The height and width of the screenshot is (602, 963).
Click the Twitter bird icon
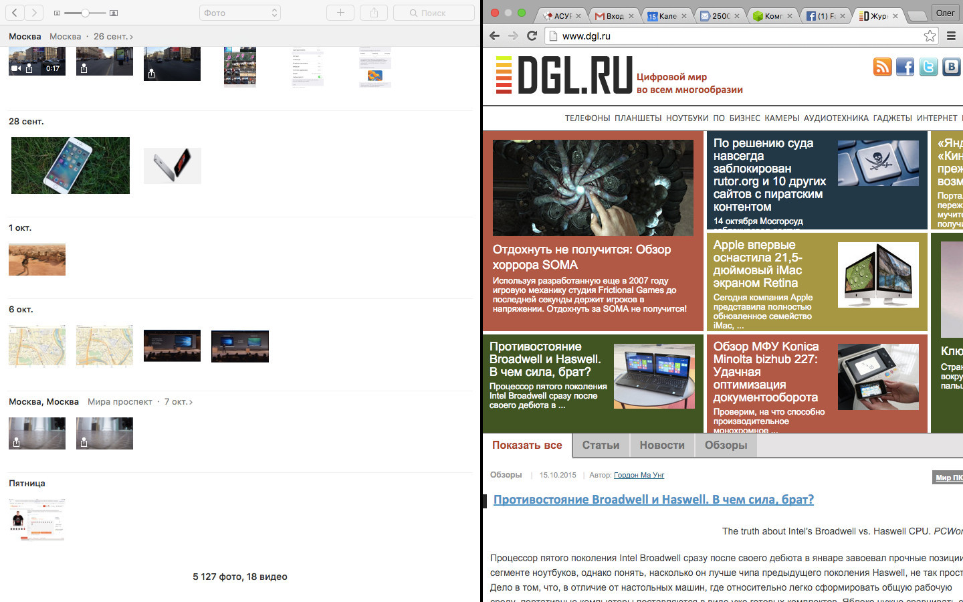tap(928, 67)
